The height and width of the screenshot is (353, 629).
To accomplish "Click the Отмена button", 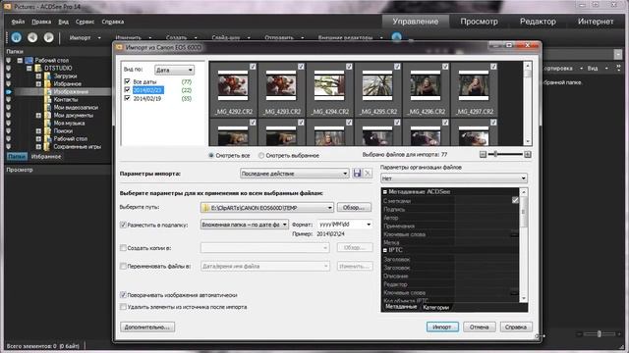I will pyautogui.click(x=479, y=327).
